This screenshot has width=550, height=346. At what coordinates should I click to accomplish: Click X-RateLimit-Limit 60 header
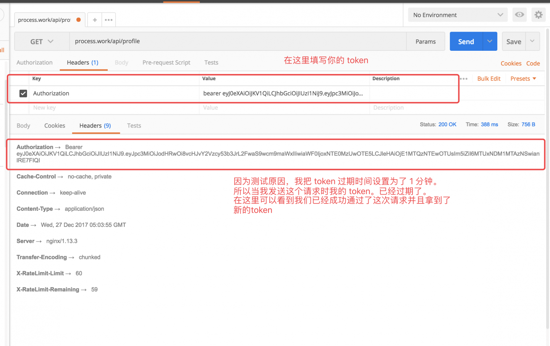coord(49,273)
